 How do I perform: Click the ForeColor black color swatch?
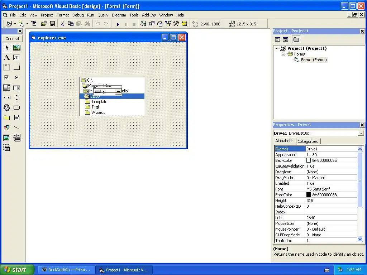click(309, 195)
